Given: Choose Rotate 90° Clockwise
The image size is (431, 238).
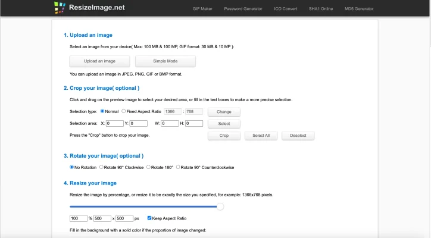Looking at the screenshot, I should click(102, 167).
